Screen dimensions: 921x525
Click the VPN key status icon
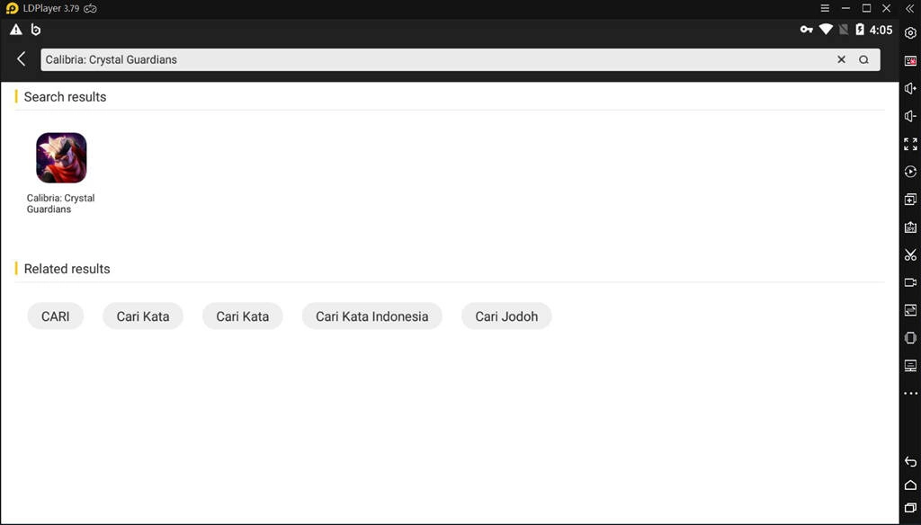(x=807, y=30)
